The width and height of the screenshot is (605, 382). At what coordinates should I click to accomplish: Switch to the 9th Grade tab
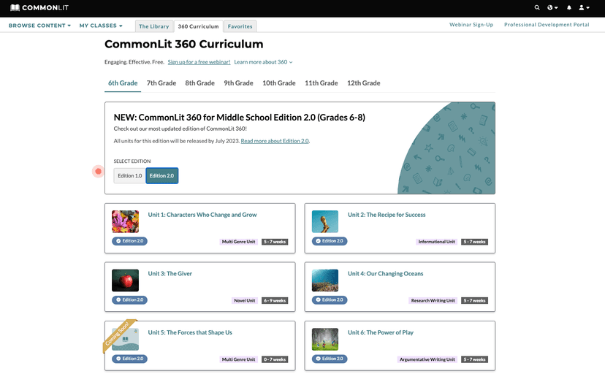(x=238, y=83)
